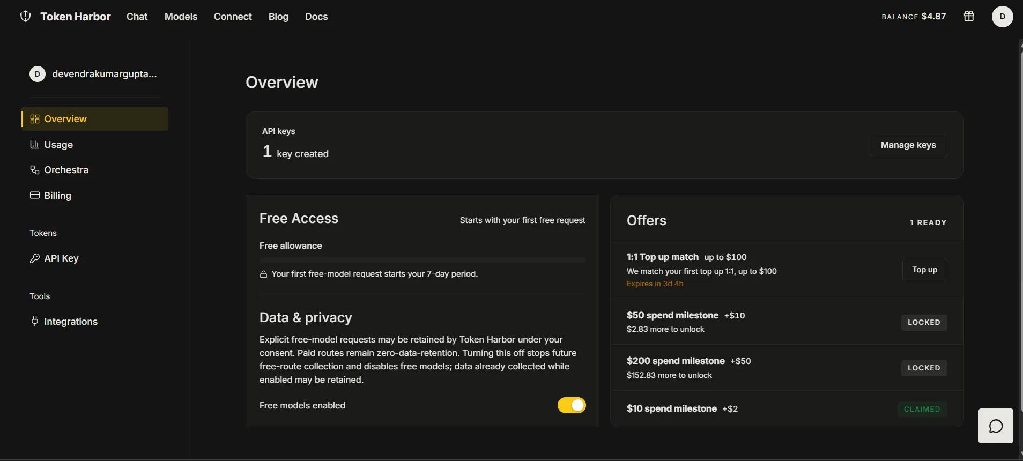Open Billing in the sidebar
The width and height of the screenshot is (1023, 461).
95,196
